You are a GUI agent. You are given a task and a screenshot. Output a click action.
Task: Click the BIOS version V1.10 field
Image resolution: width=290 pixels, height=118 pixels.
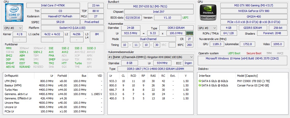[168, 18]
